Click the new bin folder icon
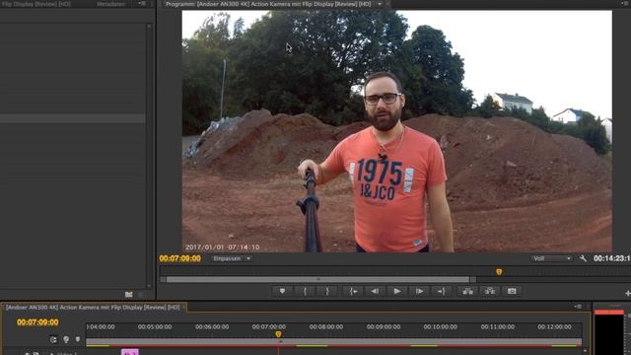631x355 pixels. coord(129,295)
